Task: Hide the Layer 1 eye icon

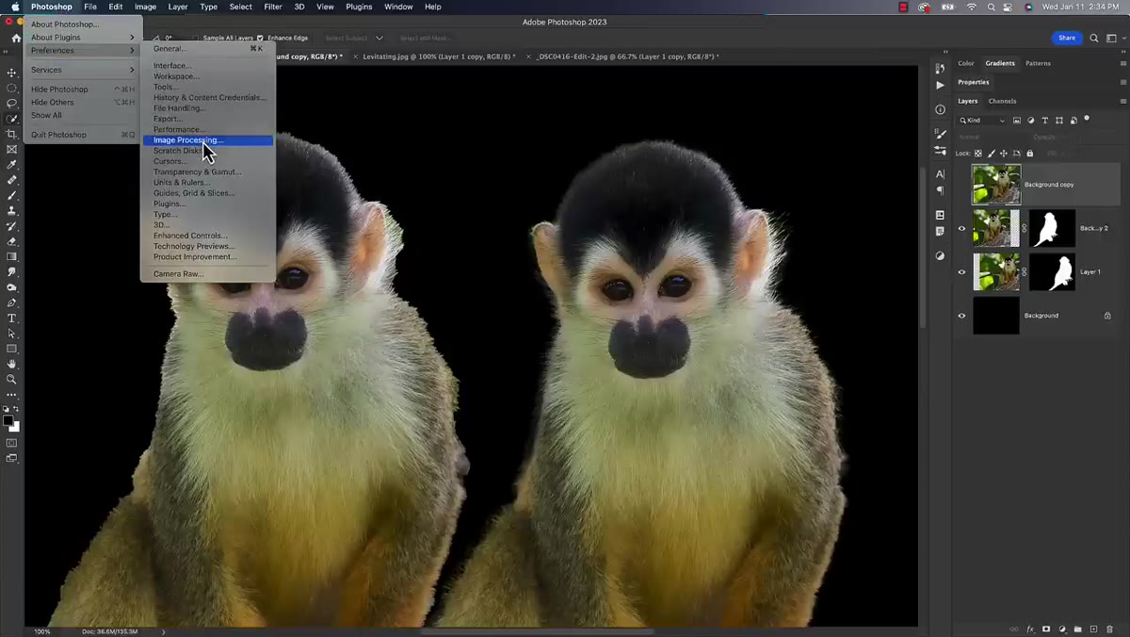Action: click(x=961, y=272)
